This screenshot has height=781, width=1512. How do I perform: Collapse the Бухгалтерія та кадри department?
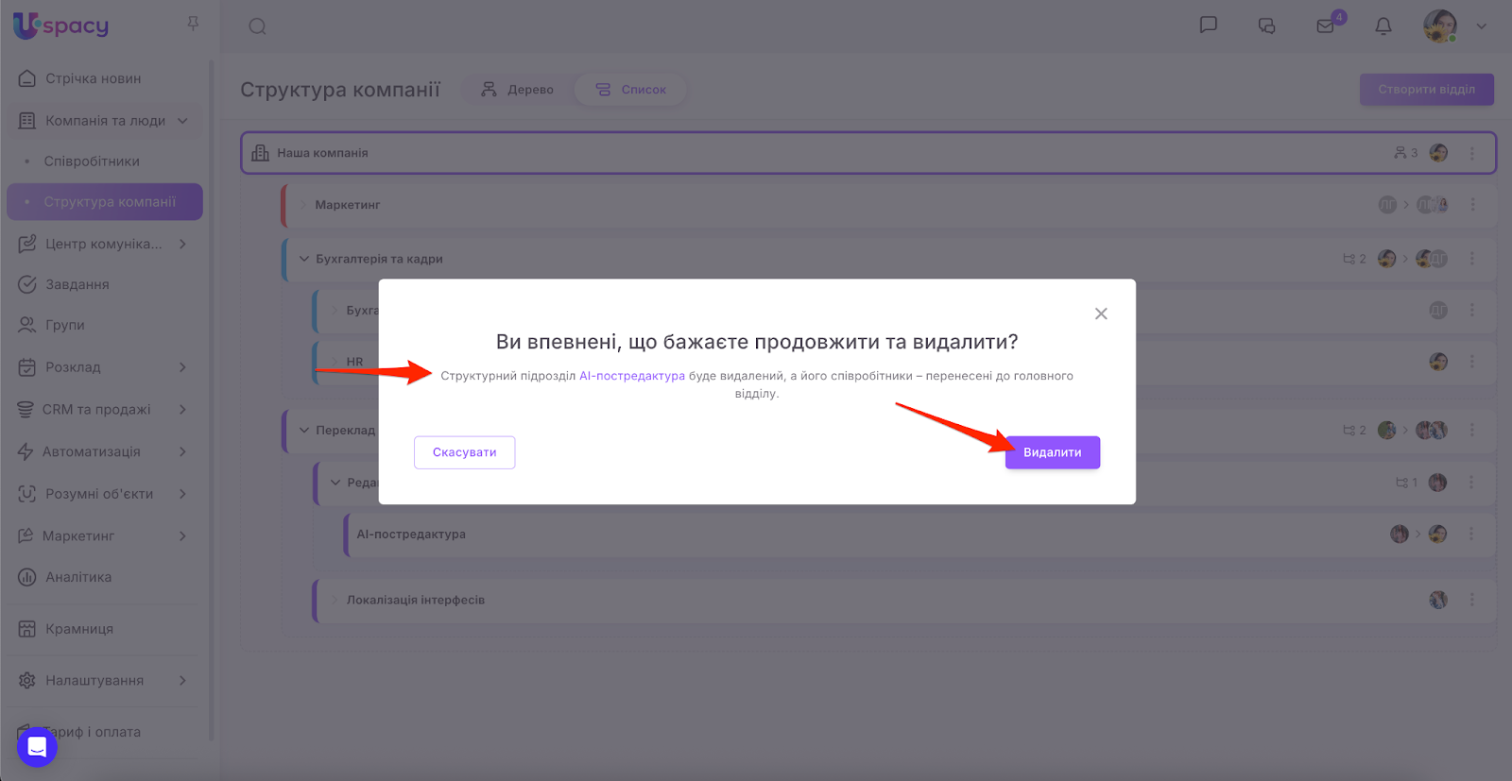pos(304,259)
